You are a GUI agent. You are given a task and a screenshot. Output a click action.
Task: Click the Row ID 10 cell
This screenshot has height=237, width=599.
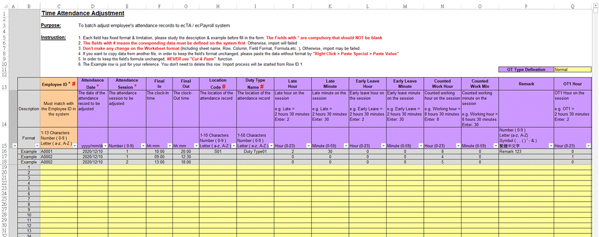tap(29, 215)
